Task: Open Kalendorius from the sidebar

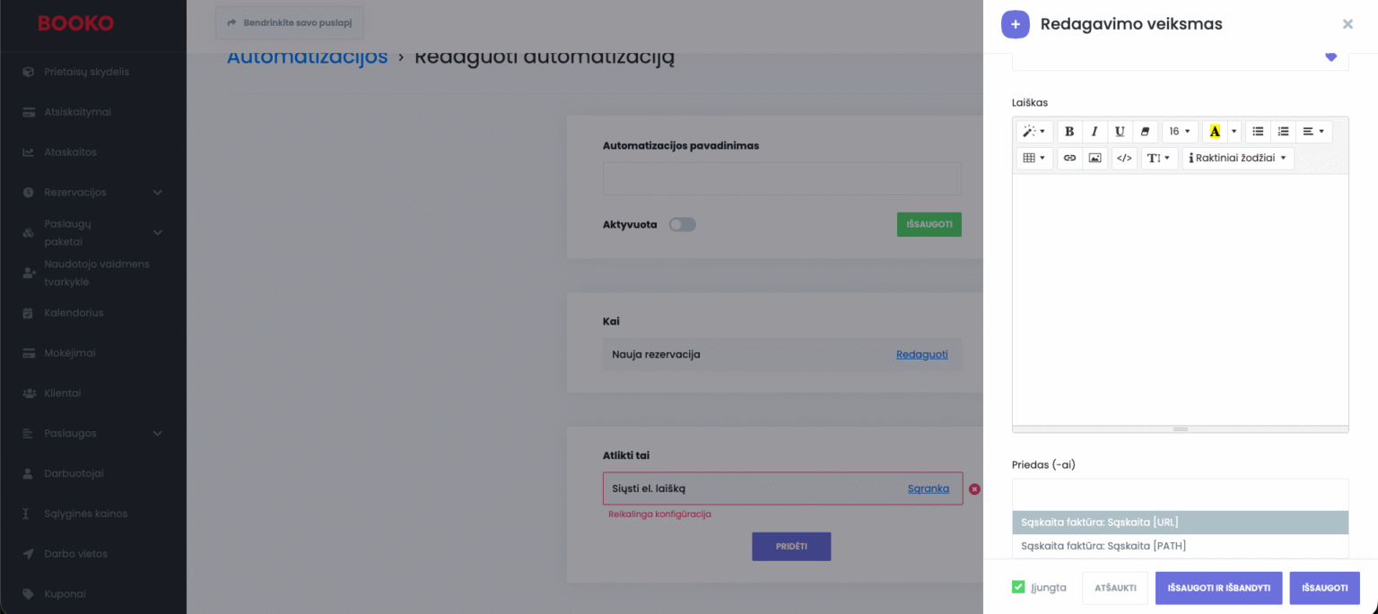Action: (x=74, y=313)
